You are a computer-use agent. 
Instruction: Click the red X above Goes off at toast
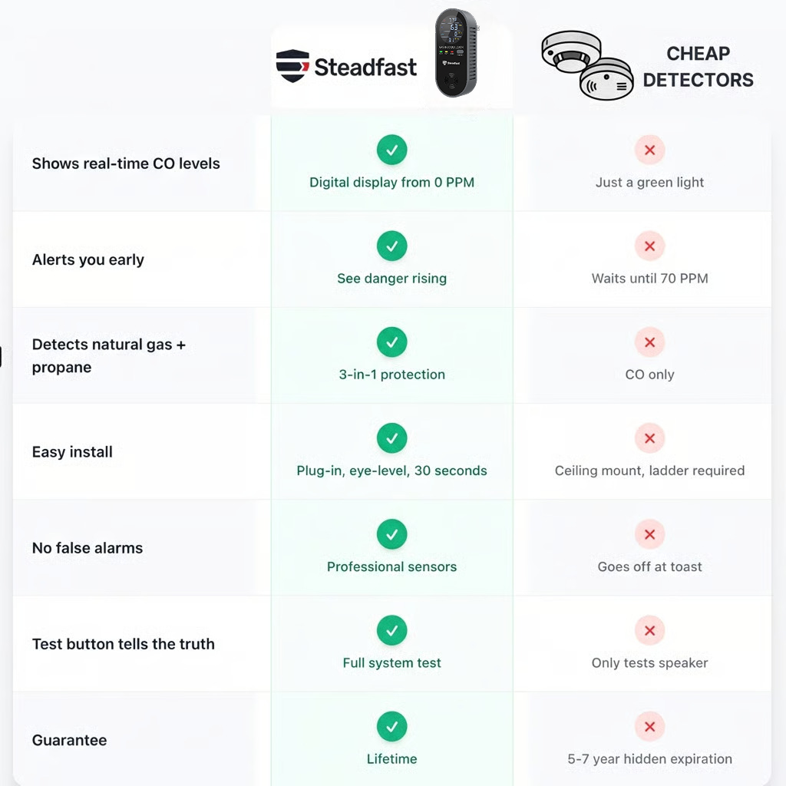[649, 534]
